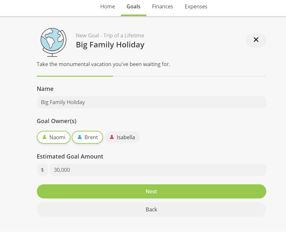Click the New Goal - Trip of a Lifetime subtitle
This screenshot has height=232, width=286.
point(110,35)
